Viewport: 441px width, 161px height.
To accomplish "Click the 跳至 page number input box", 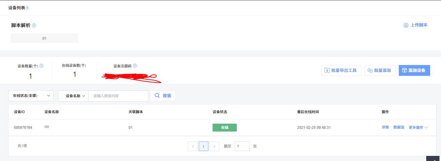I will point(242,146).
